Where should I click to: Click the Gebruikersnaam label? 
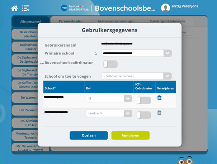point(60,45)
